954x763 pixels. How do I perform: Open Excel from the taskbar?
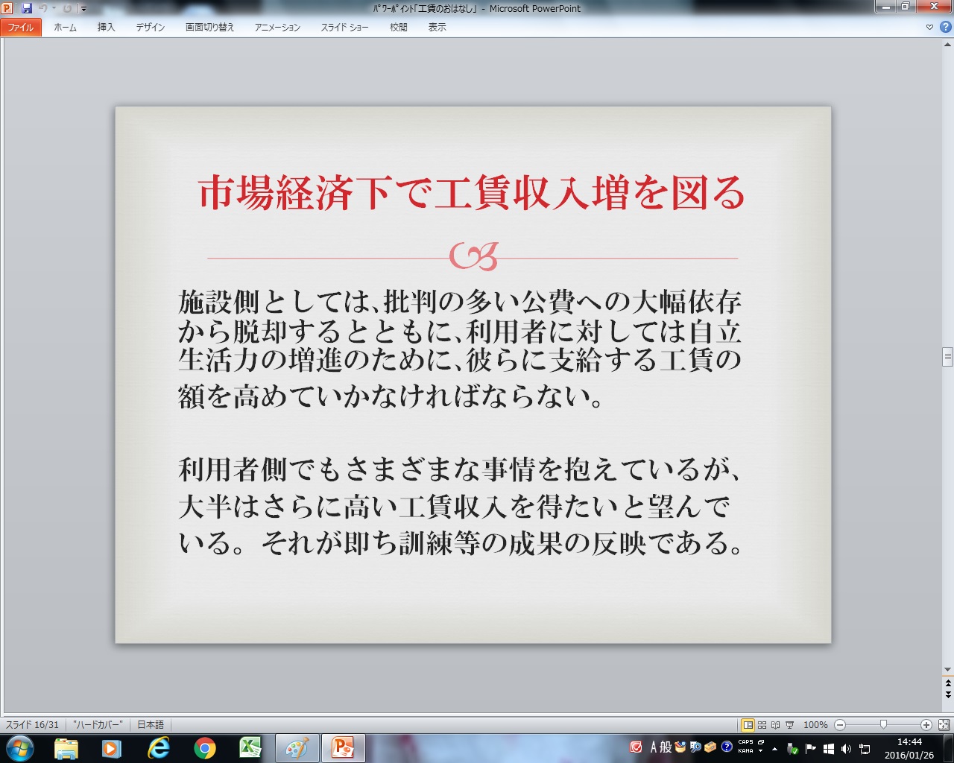click(250, 748)
